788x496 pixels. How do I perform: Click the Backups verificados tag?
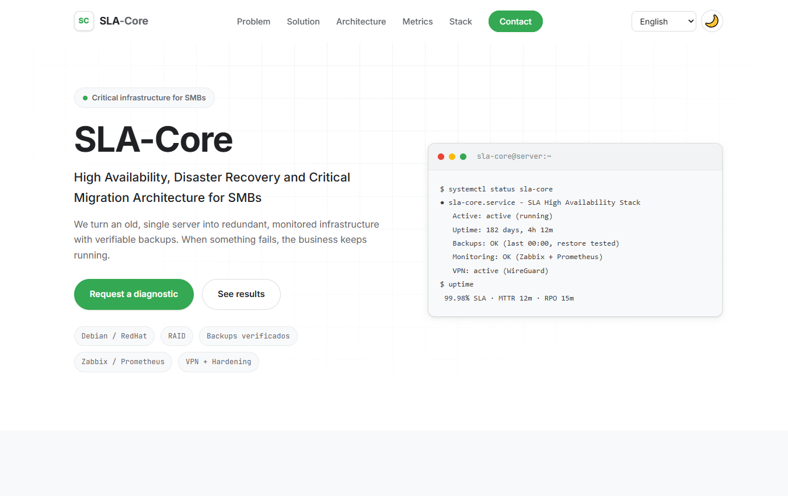click(248, 336)
